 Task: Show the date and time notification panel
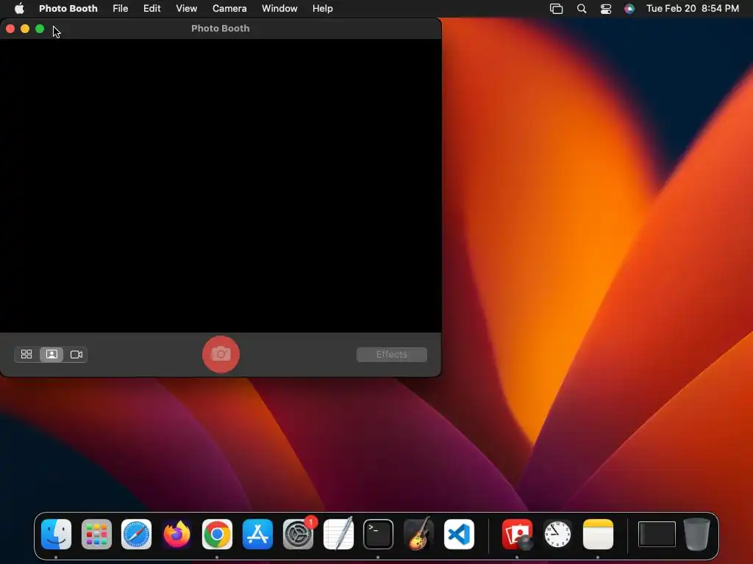(693, 8)
